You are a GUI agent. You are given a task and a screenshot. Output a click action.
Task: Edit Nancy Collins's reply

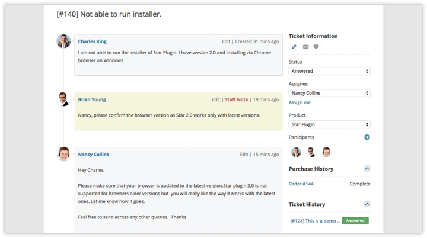tap(244, 154)
